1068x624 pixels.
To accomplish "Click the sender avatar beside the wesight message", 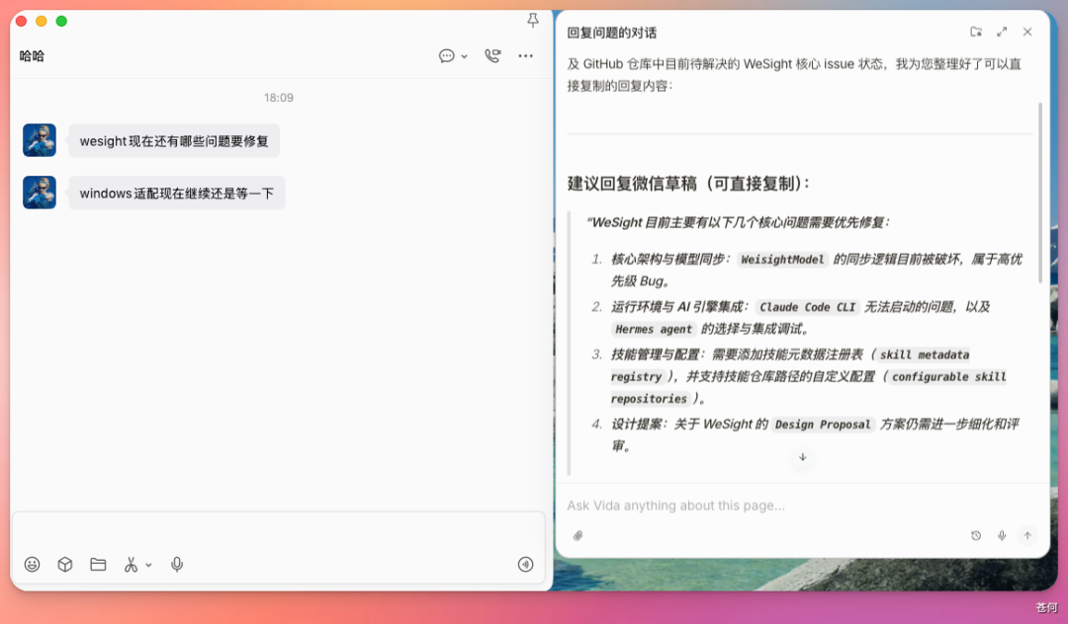I will 40,140.
